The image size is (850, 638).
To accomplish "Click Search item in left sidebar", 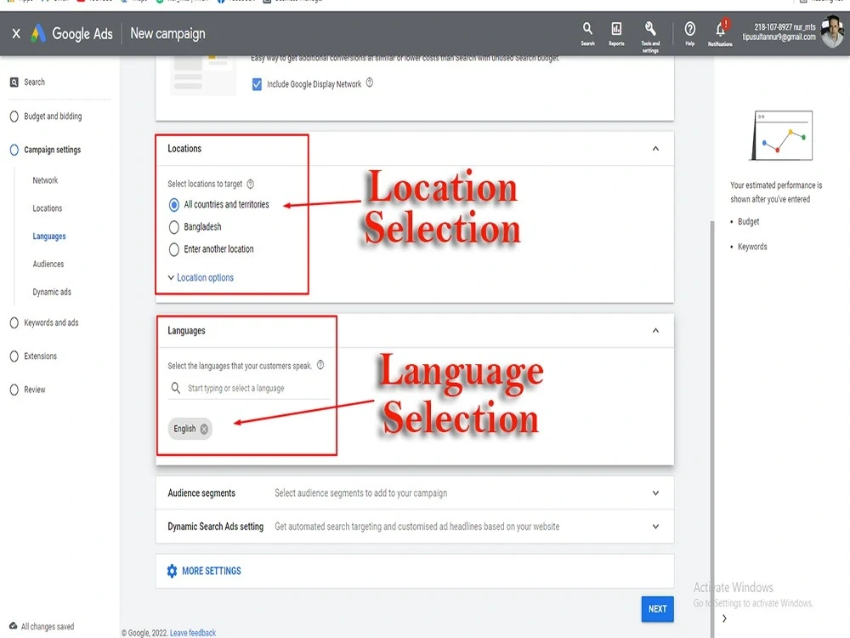I will [x=34, y=83].
